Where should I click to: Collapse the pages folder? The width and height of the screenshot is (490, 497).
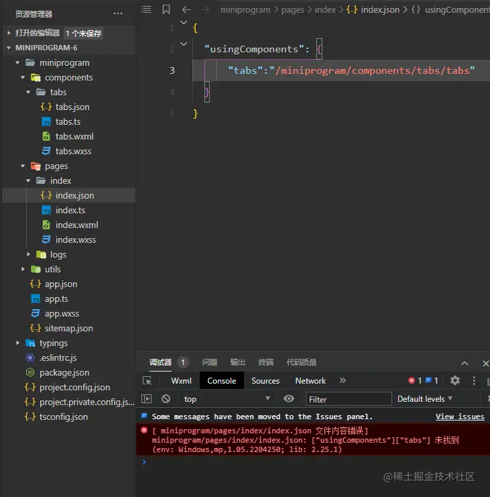(23, 166)
